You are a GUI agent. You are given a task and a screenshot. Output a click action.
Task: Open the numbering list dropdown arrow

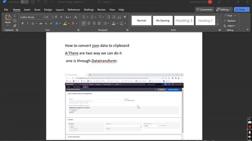(95, 17)
